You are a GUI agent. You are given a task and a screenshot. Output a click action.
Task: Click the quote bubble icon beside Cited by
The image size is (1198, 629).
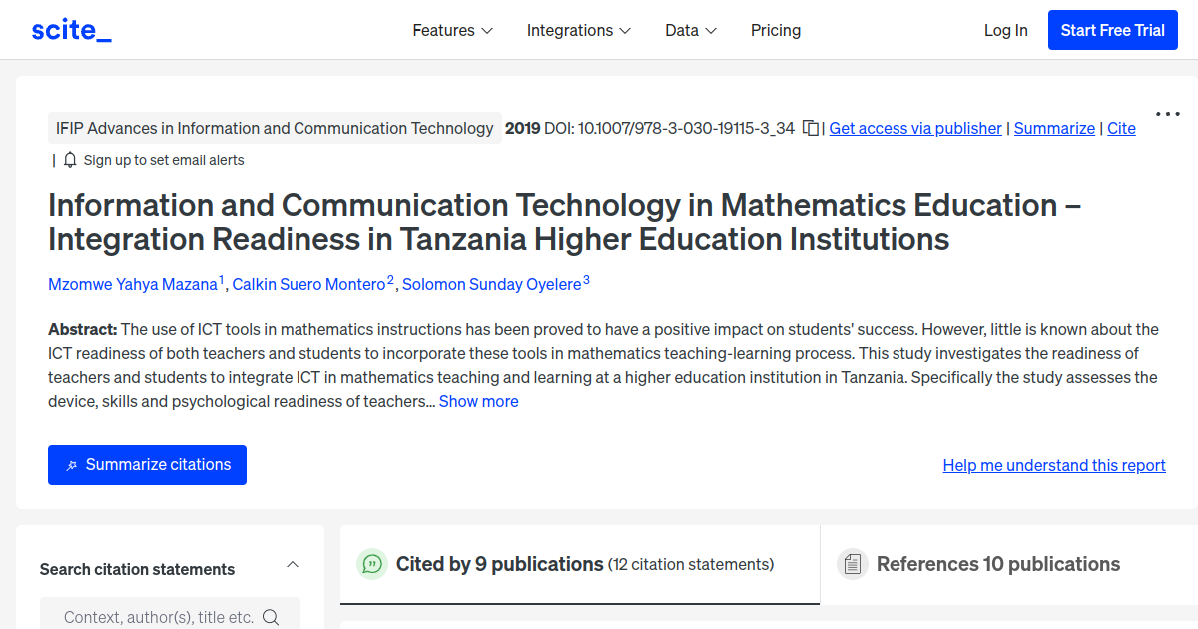372,564
